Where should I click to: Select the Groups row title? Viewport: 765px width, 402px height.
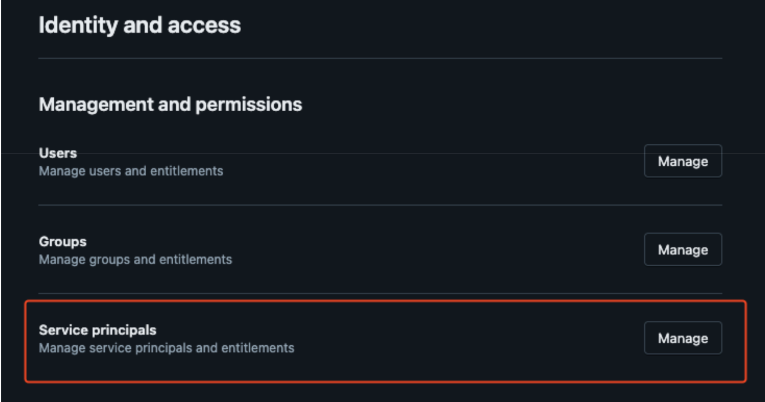coord(63,242)
